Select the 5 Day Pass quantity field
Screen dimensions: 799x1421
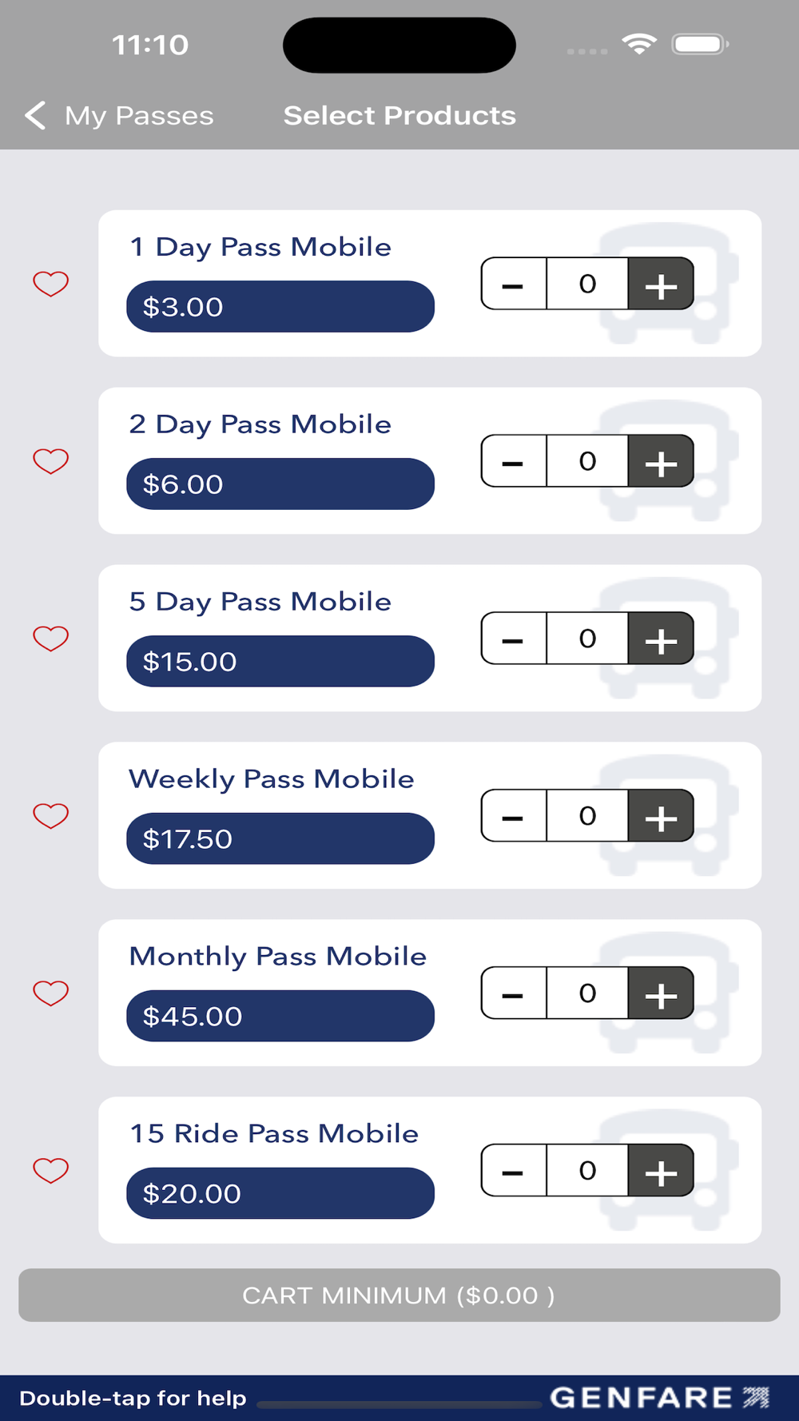click(x=587, y=639)
